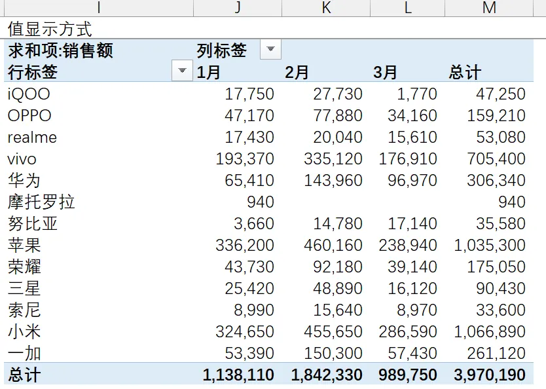Click iQOO March value 1,770
Viewport: 546px width, 389px height.
click(417, 94)
